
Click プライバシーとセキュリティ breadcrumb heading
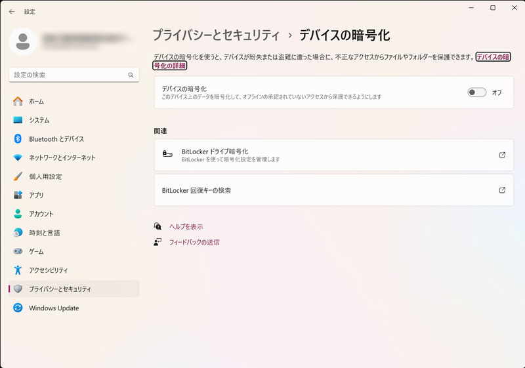[216, 35]
